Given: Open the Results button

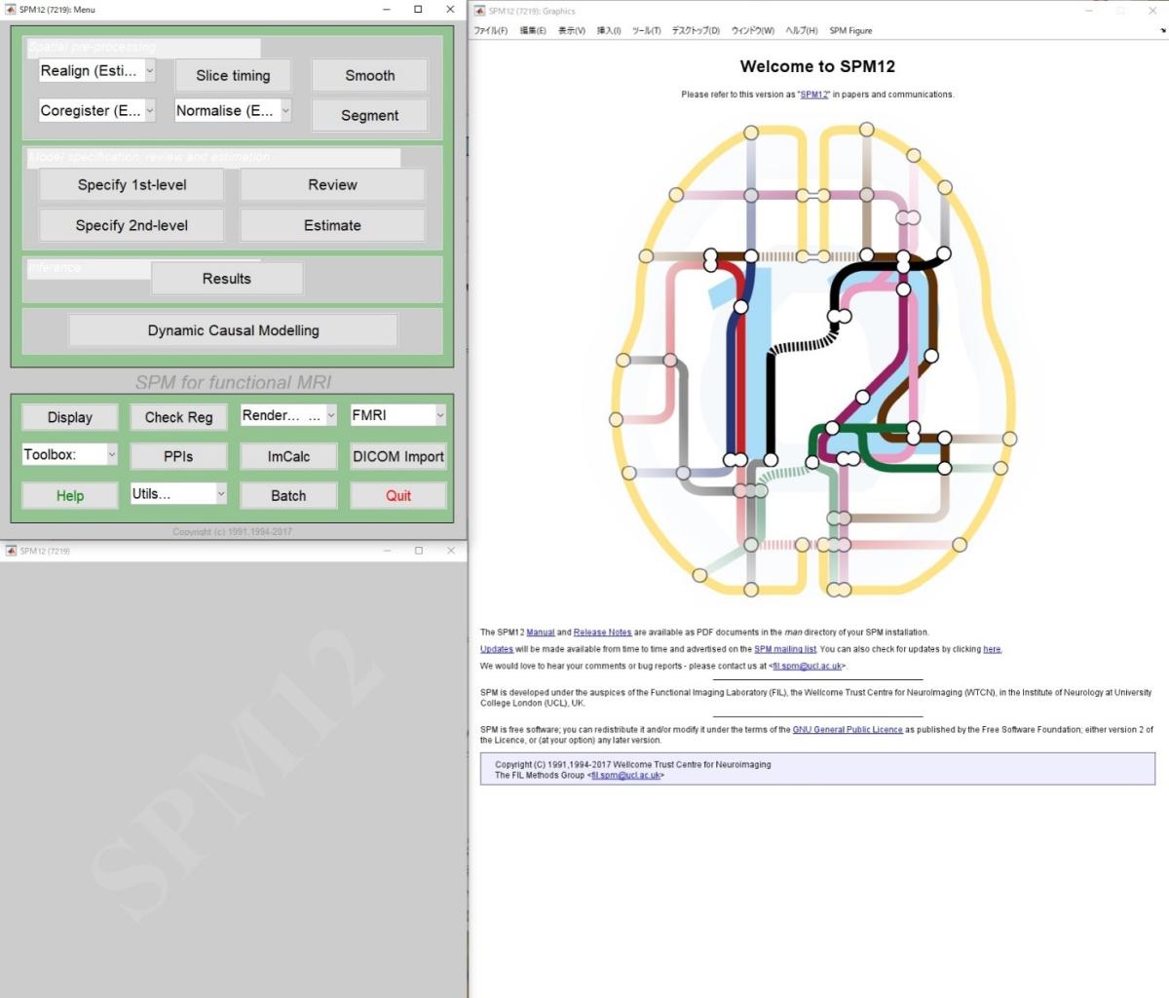Looking at the screenshot, I should [226, 279].
